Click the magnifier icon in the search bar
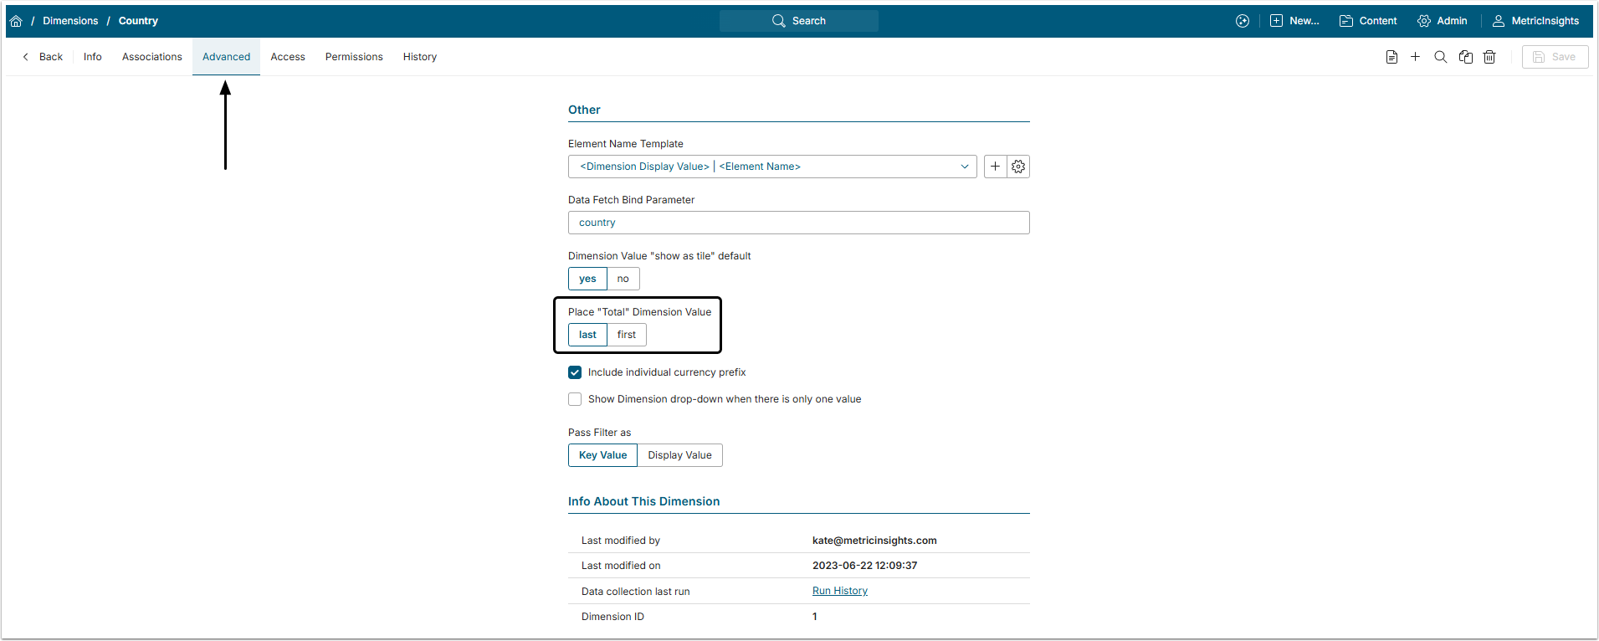 tap(779, 21)
